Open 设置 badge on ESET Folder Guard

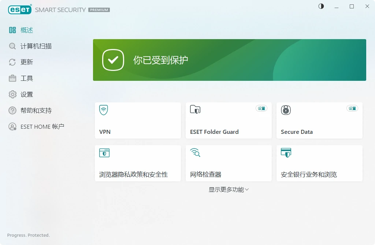[261, 108]
